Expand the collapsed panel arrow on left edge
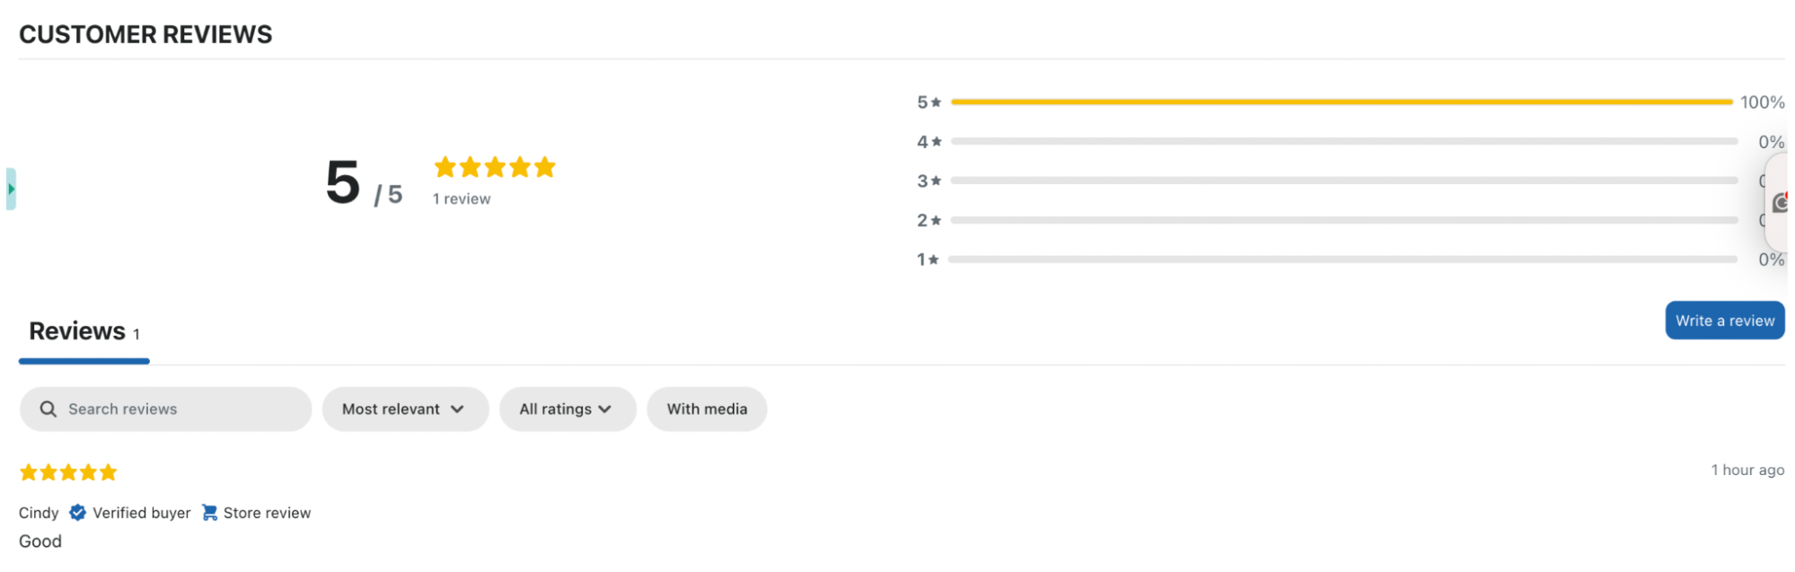Viewport: 1795px width, 572px height. pyautogui.click(x=11, y=189)
